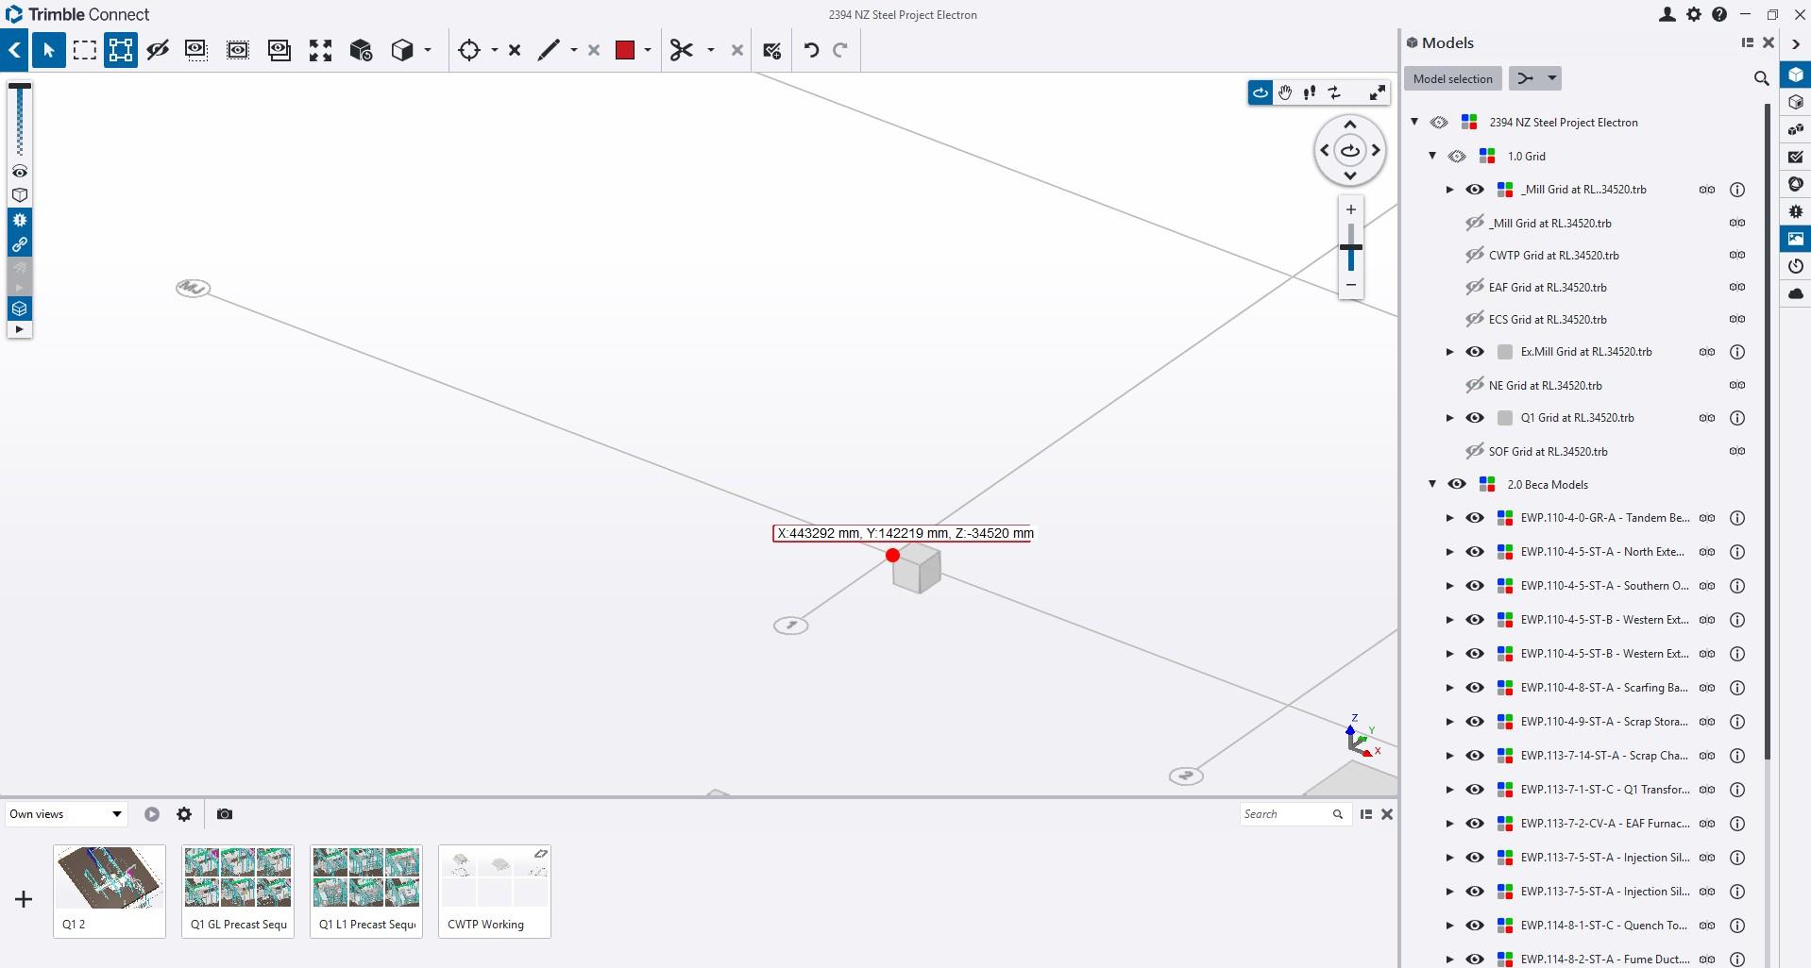Click the zoom plus button
Image resolution: width=1811 pixels, height=968 pixels.
coord(1350,209)
